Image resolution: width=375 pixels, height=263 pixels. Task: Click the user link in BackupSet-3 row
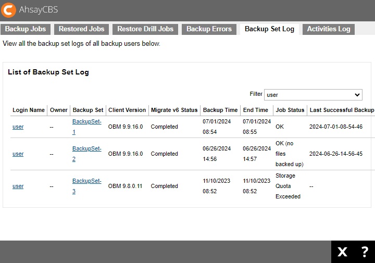(x=18, y=186)
